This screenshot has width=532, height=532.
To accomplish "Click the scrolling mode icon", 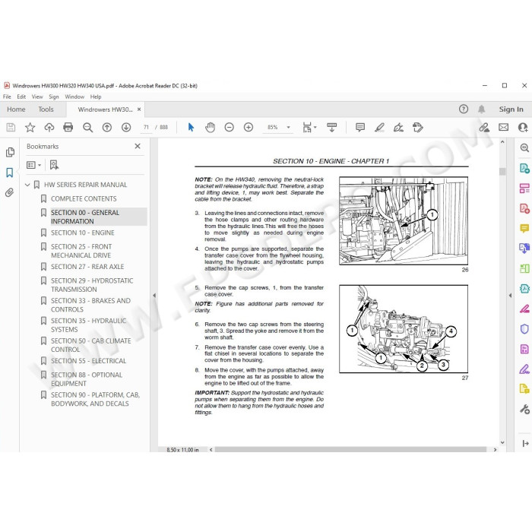I will [331, 127].
